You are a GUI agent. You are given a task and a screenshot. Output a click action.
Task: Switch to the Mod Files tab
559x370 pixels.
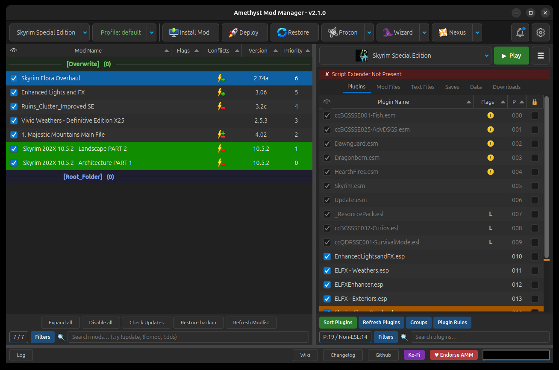point(388,87)
